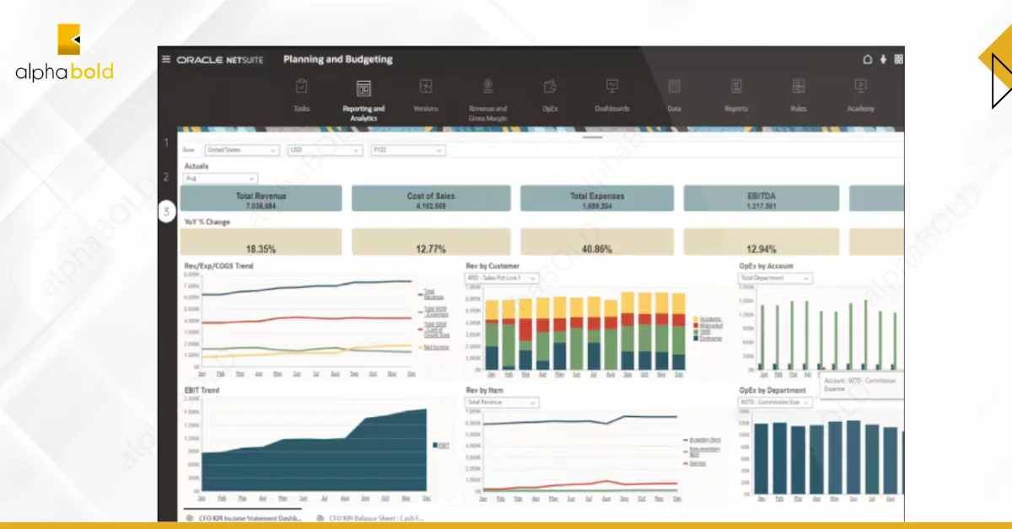Click the 40.86% YoY change tile
The width and height of the screenshot is (1012, 529).
597,243
